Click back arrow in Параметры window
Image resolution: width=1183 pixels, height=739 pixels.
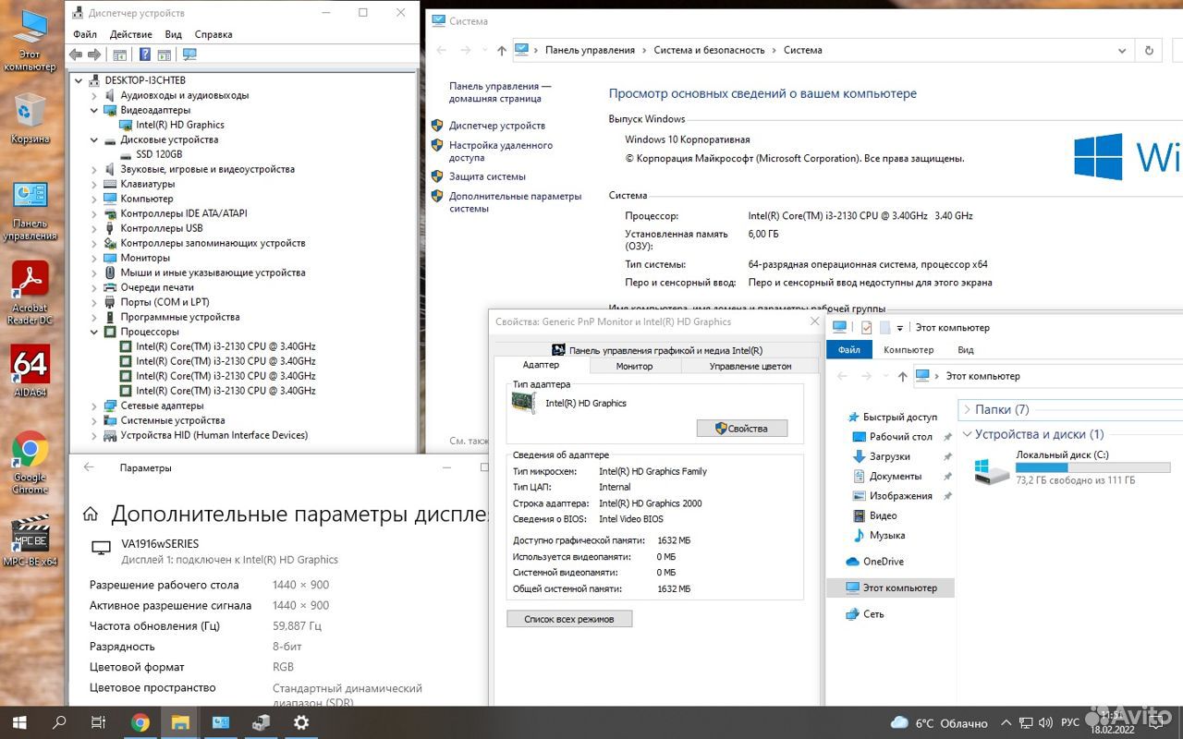click(89, 467)
